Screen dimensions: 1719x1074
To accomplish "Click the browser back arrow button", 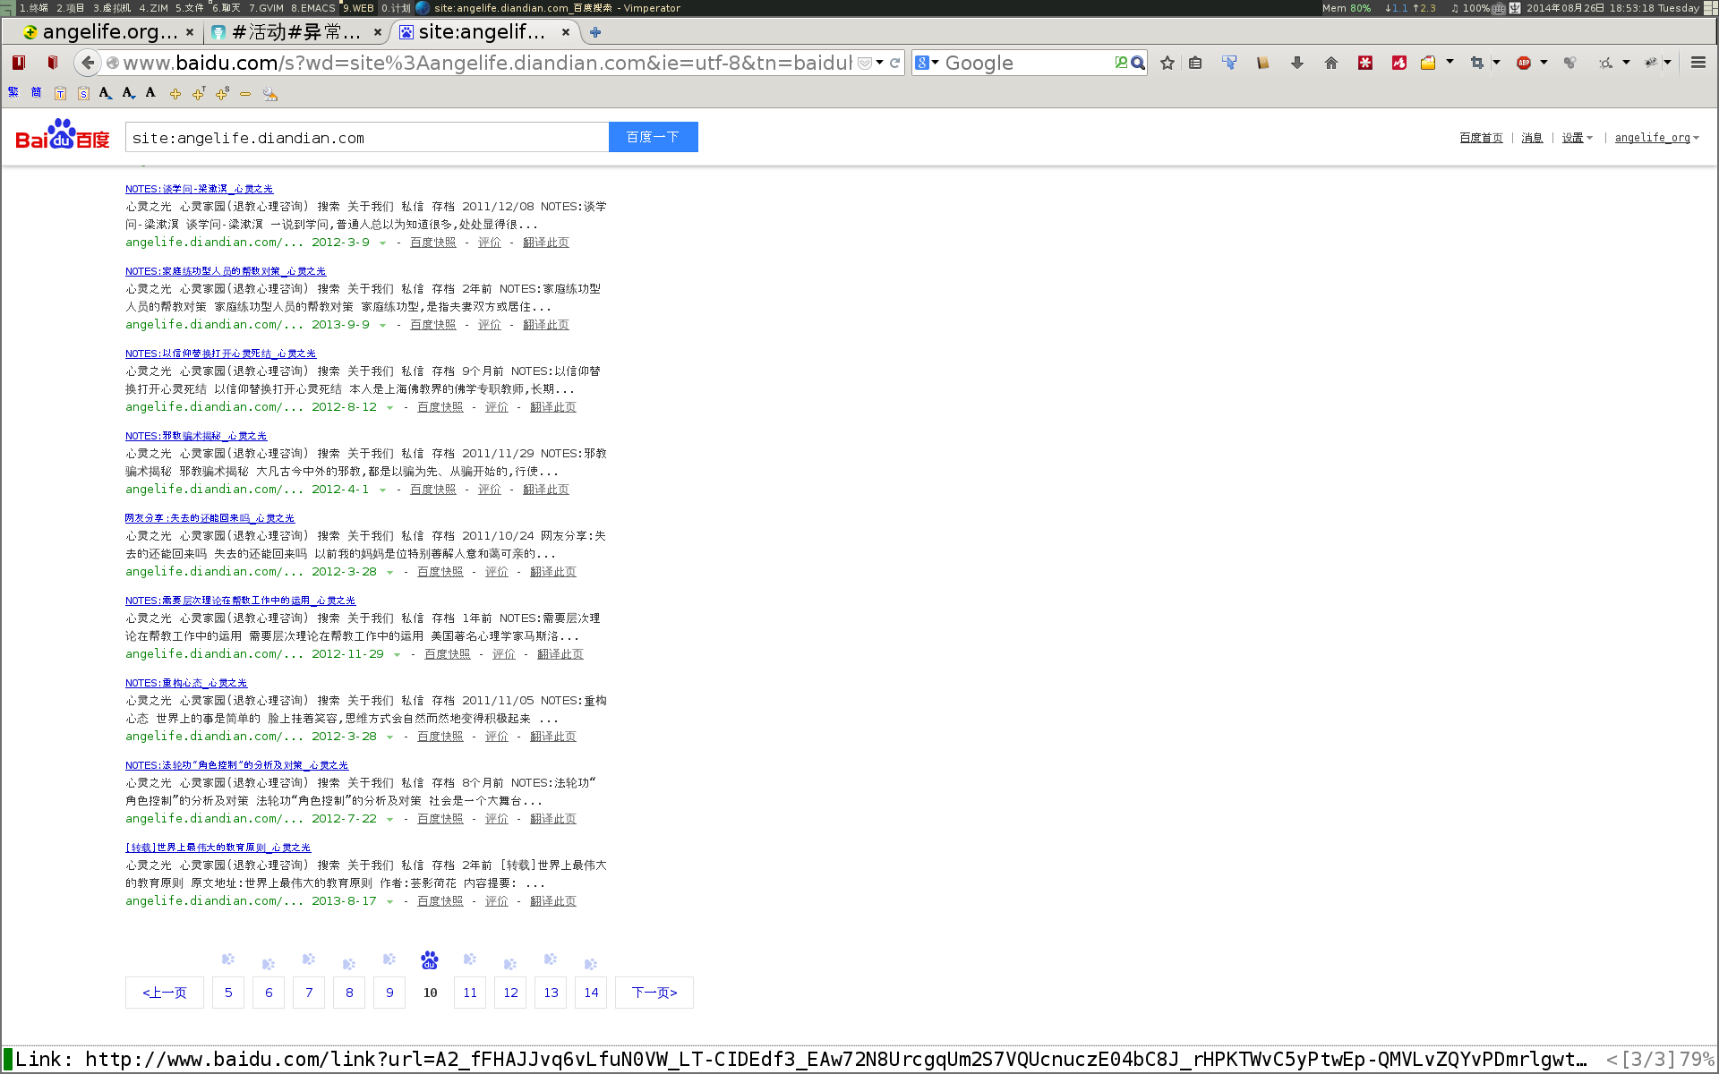I will 87,63.
